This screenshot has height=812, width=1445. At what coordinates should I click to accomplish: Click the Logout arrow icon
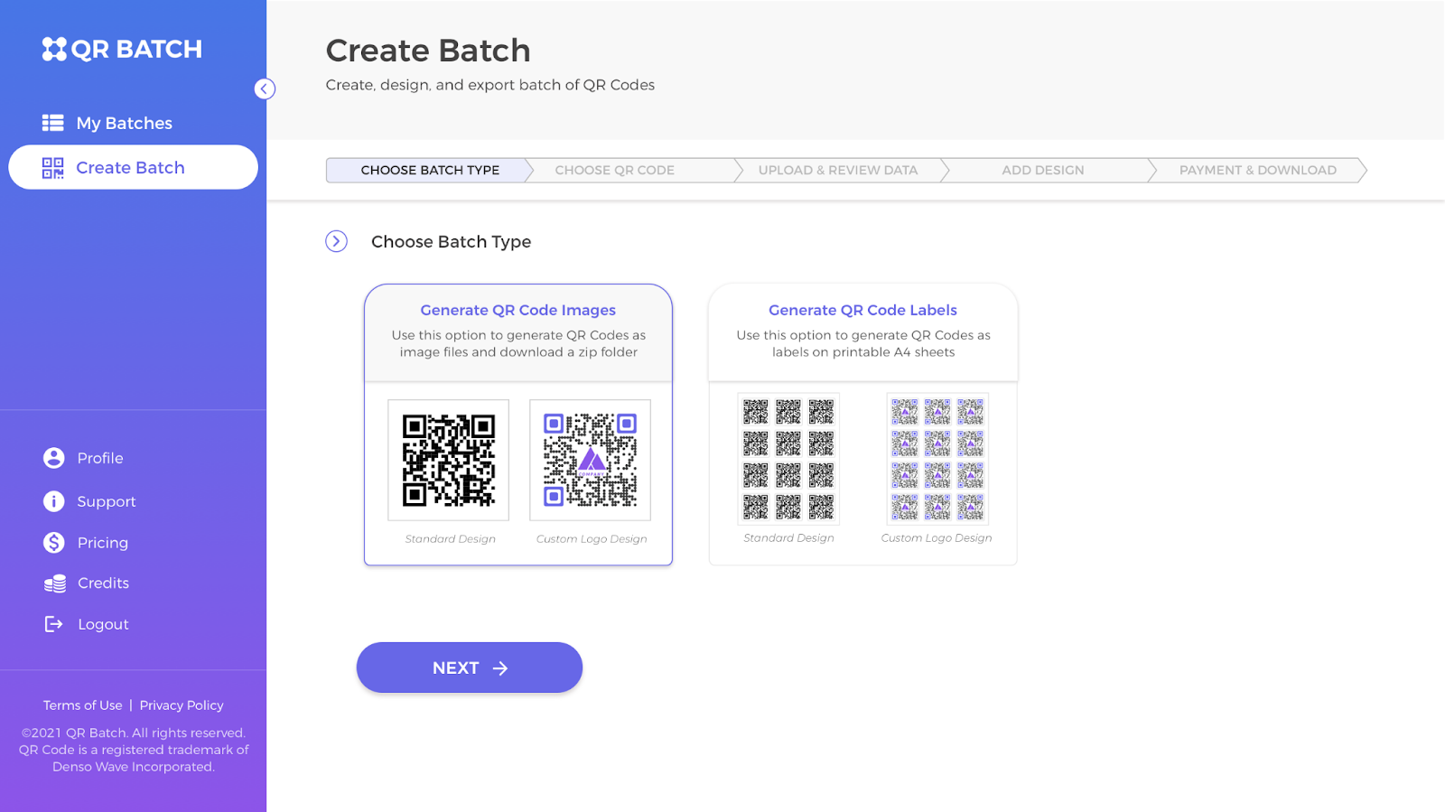point(54,624)
